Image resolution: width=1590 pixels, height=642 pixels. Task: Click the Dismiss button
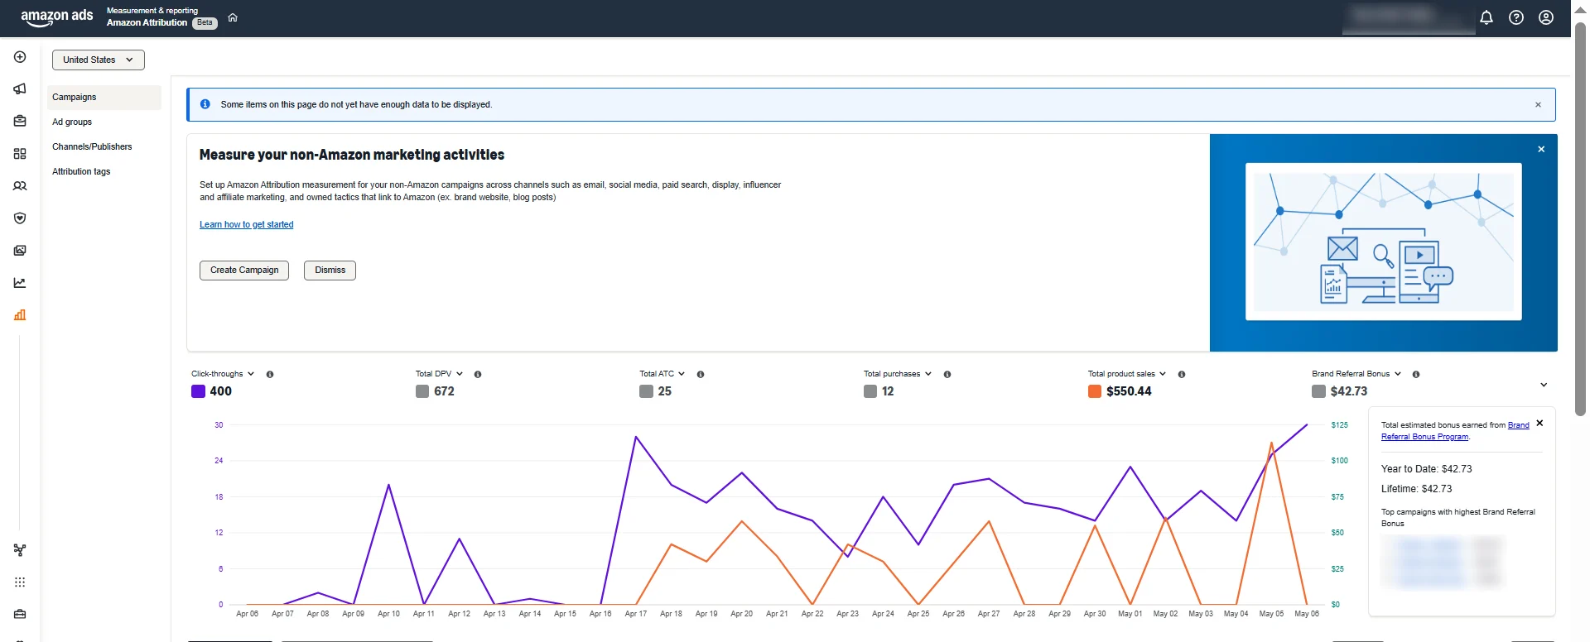point(330,271)
